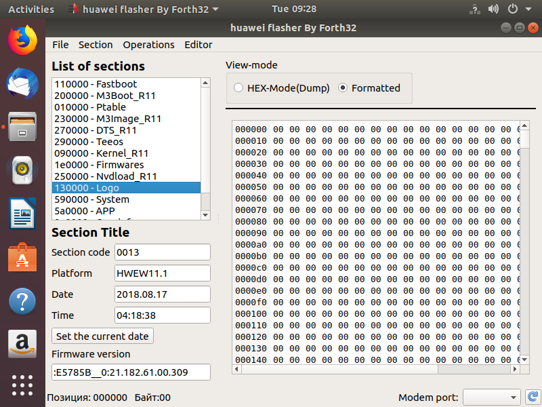The width and height of the screenshot is (542, 407).
Task: Select section 270000 - DTS_R11
Action: (126, 130)
